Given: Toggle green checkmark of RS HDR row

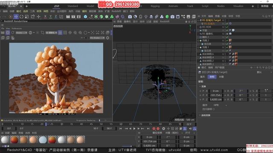Looking at the screenshot, I should pyautogui.click(x=227, y=27).
